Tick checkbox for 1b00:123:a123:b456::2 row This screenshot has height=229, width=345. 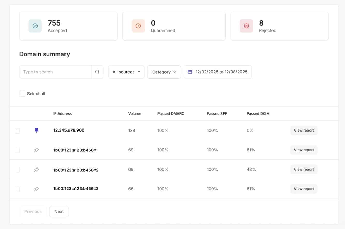17,170
